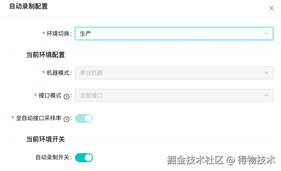Click the chevron arrow in 机器模式 field
The image size is (281, 171).
coord(266,73)
